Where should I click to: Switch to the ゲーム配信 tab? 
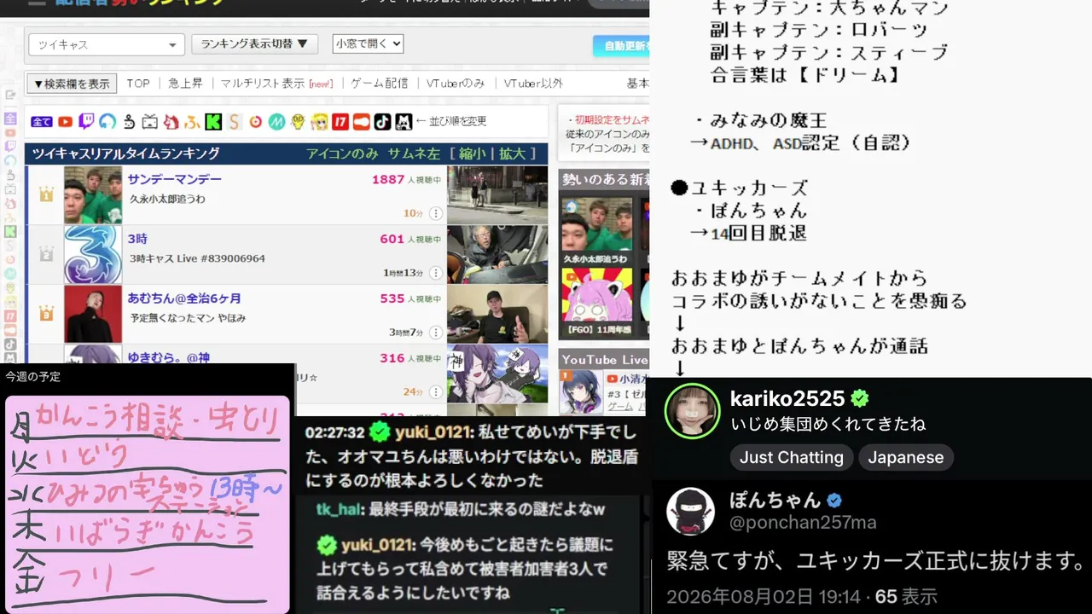pos(379,84)
